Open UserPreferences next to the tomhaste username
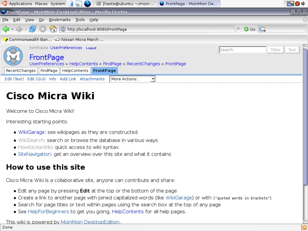Screen dimensions: 308x231 tap(66, 48)
